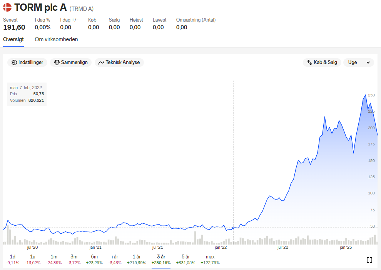Open the Sammenlign scale comparison tool
The width and height of the screenshot is (381, 270).
click(x=71, y=62)
